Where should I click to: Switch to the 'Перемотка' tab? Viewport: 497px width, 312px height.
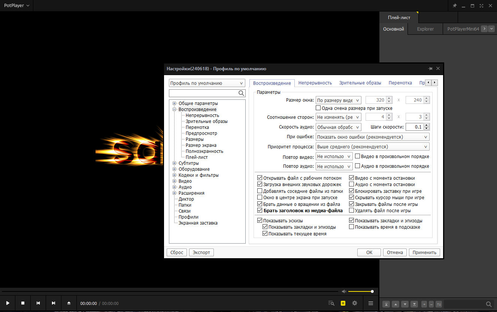point(400,83)
